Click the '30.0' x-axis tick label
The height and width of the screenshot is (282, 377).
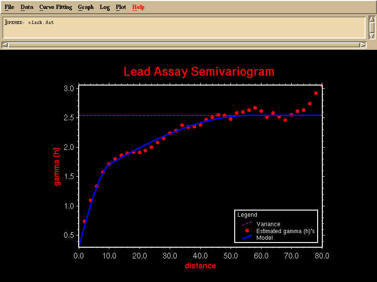click(x=170, y=256)
